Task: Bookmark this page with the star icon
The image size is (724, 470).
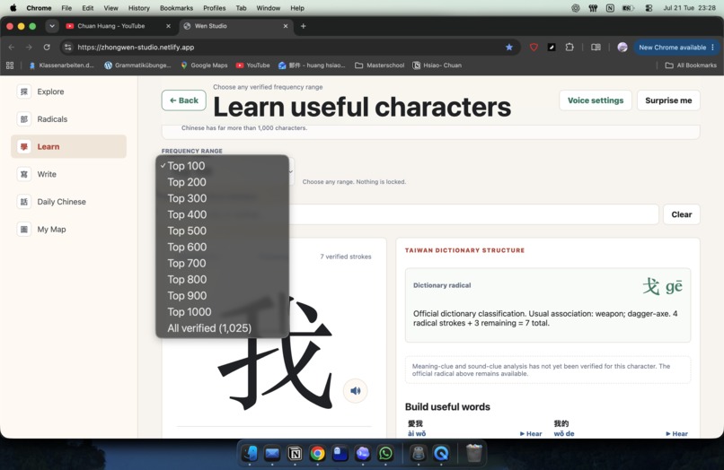Action: click(508, 47)
